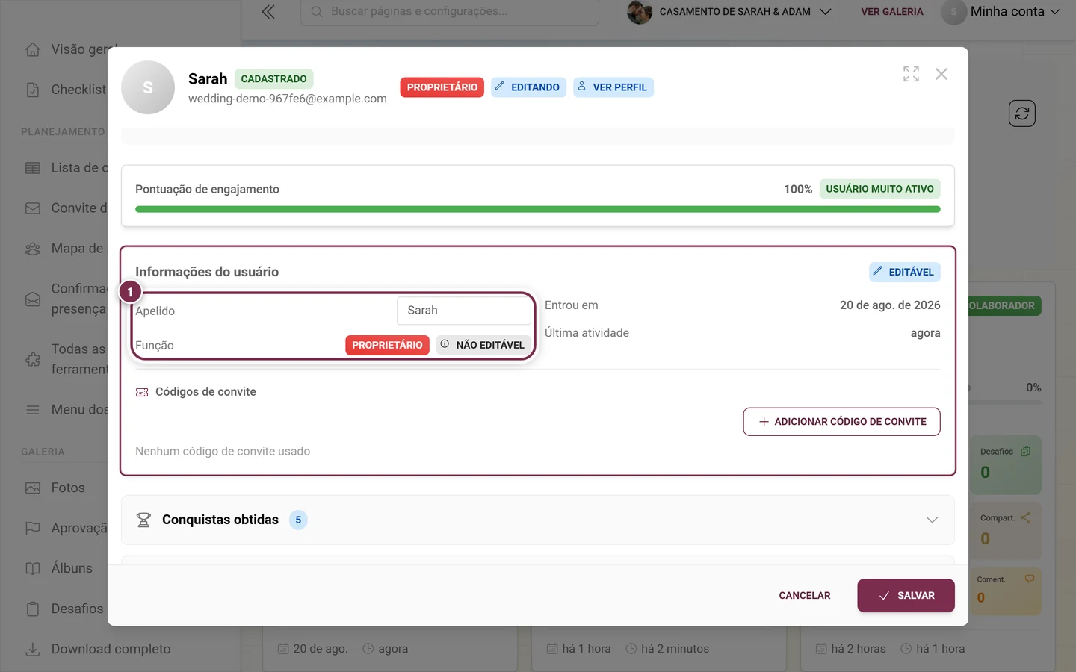Expand the Conquistas obtidas section
The width and height of the screenshot is (1076, 672).
tap(538, 520)
